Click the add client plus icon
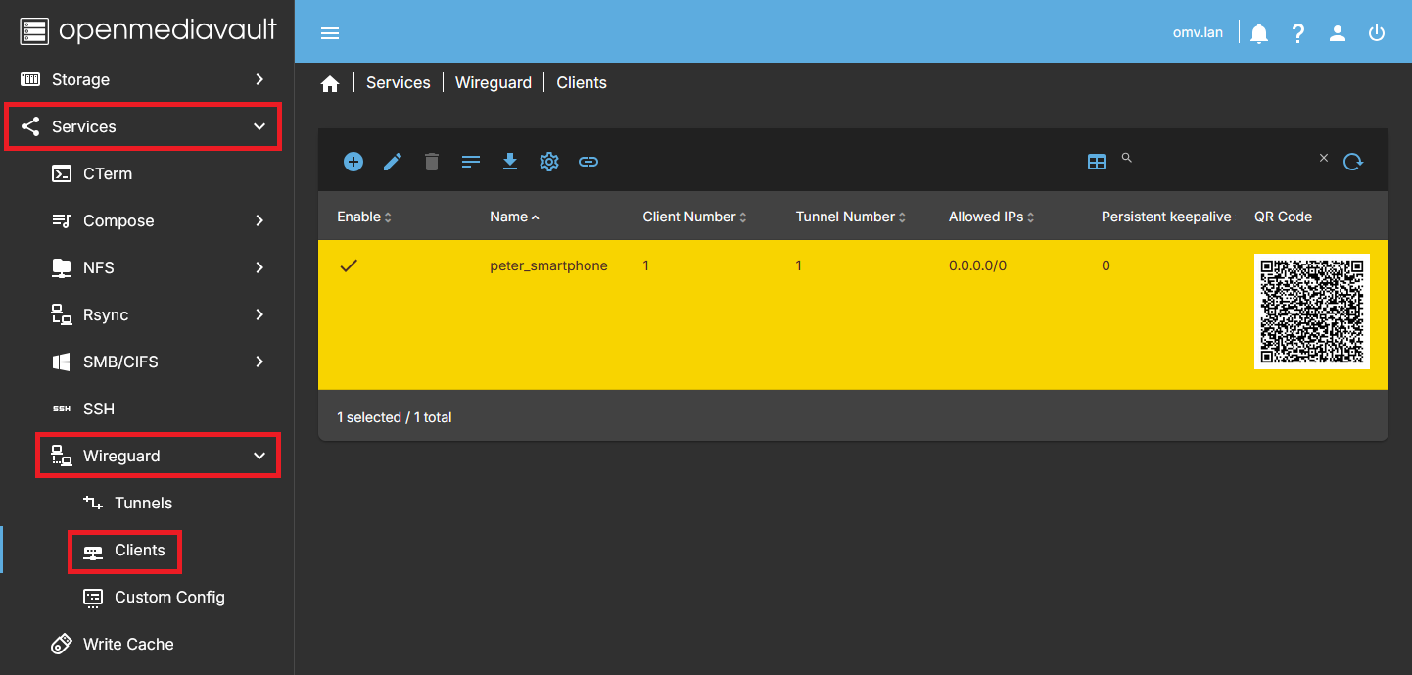1412x675 pixels. (x=353, y=162)
